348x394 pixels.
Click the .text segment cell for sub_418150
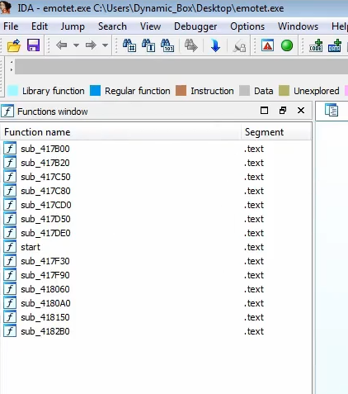tap(254, 317)
